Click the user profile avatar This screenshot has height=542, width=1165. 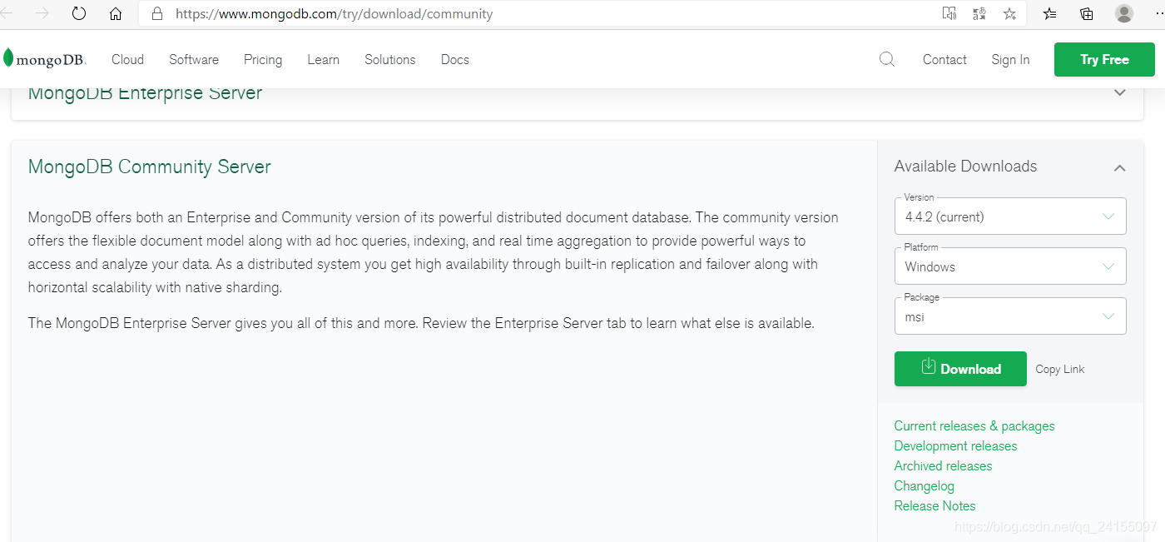[1124, 13]
